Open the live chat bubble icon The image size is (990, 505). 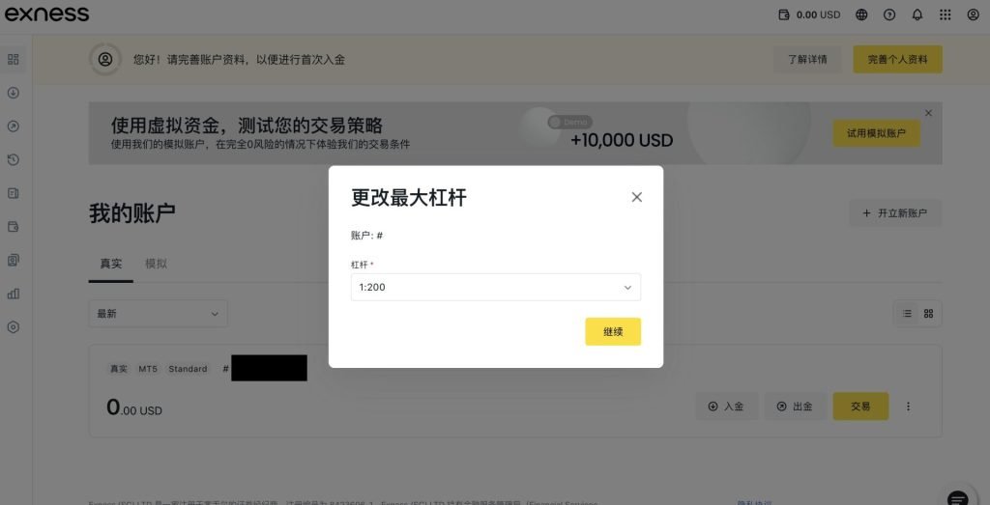tap(958, 497)
